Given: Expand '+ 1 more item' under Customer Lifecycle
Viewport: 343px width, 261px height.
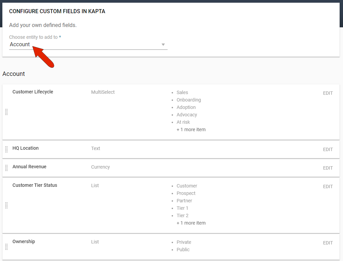Looking at the screenshot, I should pyautogui.click(x=191, y=129).
